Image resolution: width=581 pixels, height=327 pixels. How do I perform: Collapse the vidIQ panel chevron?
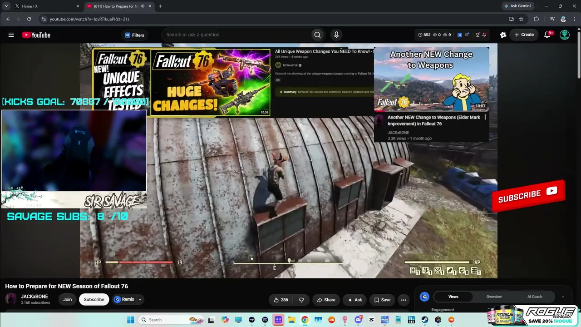[563, 297]
